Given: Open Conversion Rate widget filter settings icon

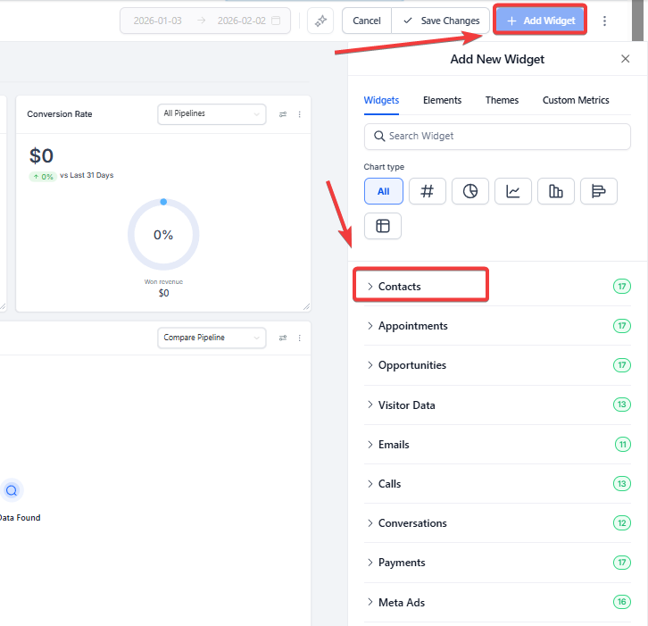Looking at the screenshot, I should pos(283,114).
